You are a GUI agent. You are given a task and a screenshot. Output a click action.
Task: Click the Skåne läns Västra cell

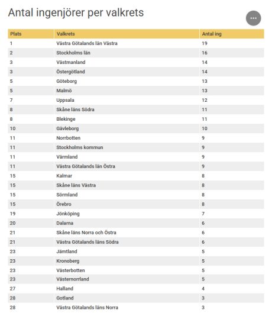[x=127, y=185]
